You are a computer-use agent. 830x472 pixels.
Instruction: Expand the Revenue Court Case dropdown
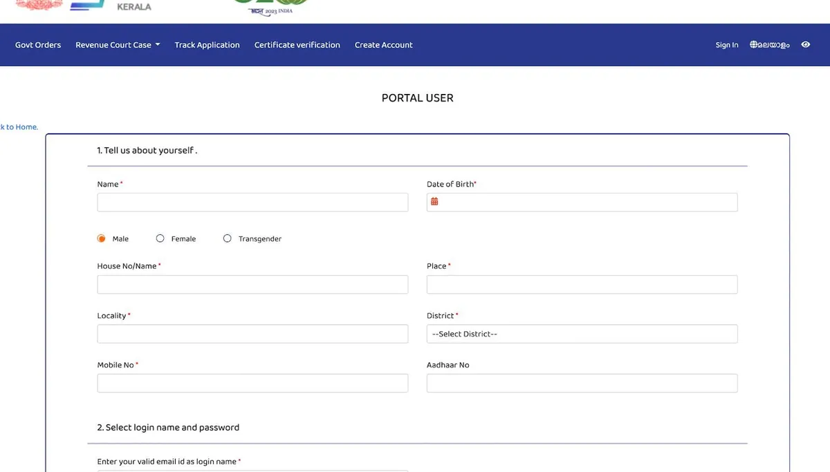(117, 44)
